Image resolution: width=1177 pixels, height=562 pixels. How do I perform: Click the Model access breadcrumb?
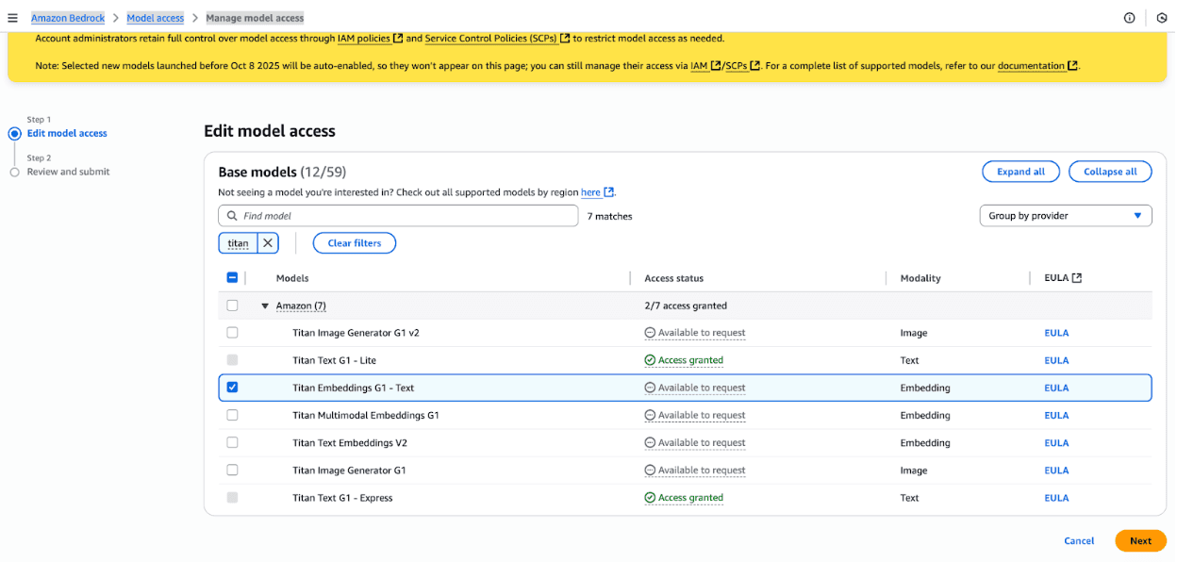[155, 17]
